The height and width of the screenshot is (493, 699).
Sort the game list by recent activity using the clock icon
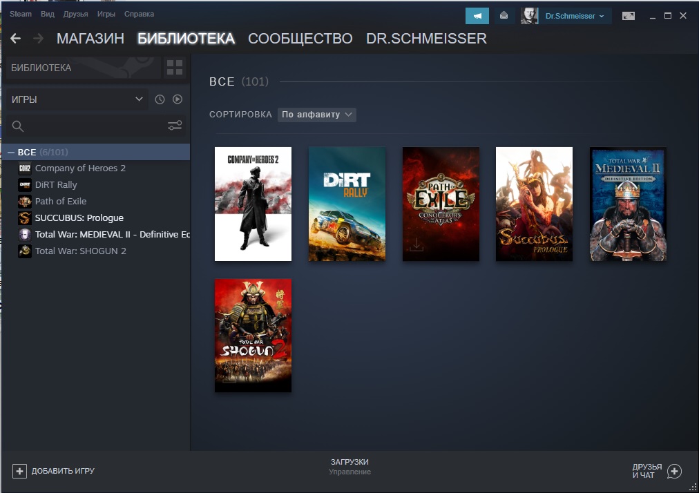coord(160,99)
